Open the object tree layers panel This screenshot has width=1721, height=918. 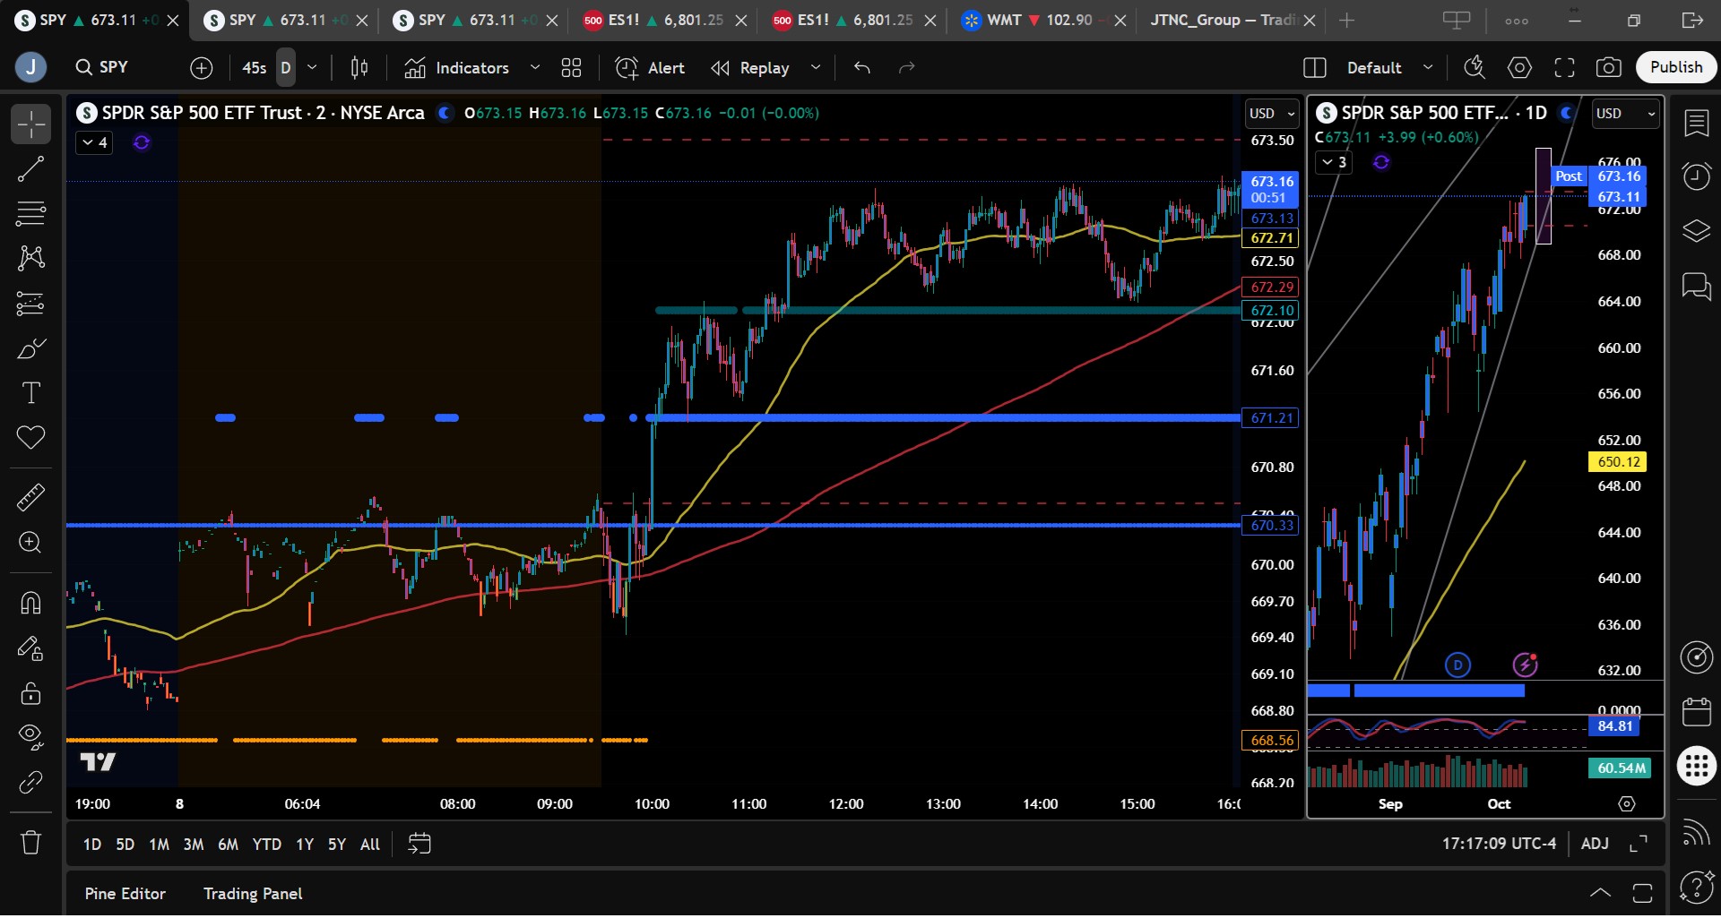click(x=1696, y=231)
